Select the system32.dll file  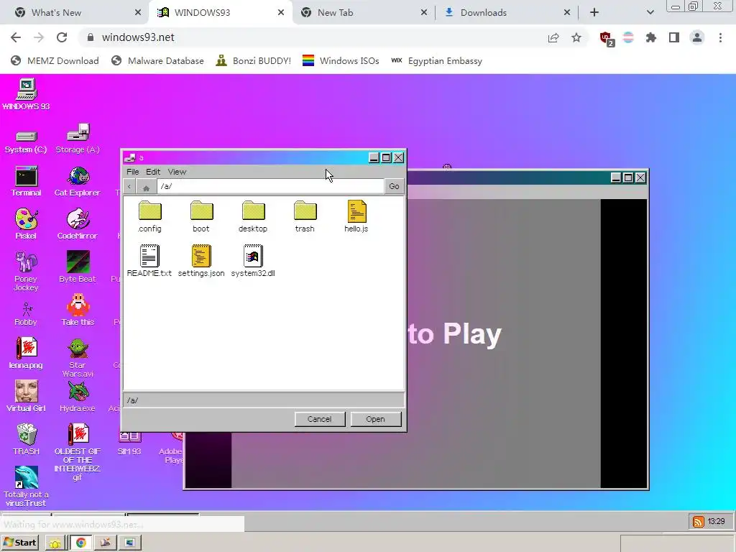(x=253, y=260)
